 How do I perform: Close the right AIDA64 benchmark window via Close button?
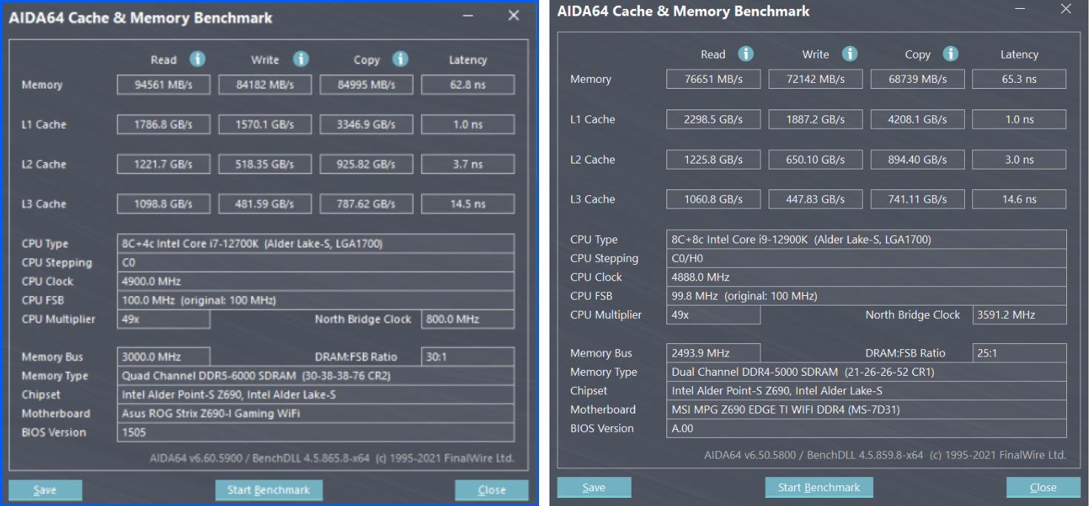1043,487
